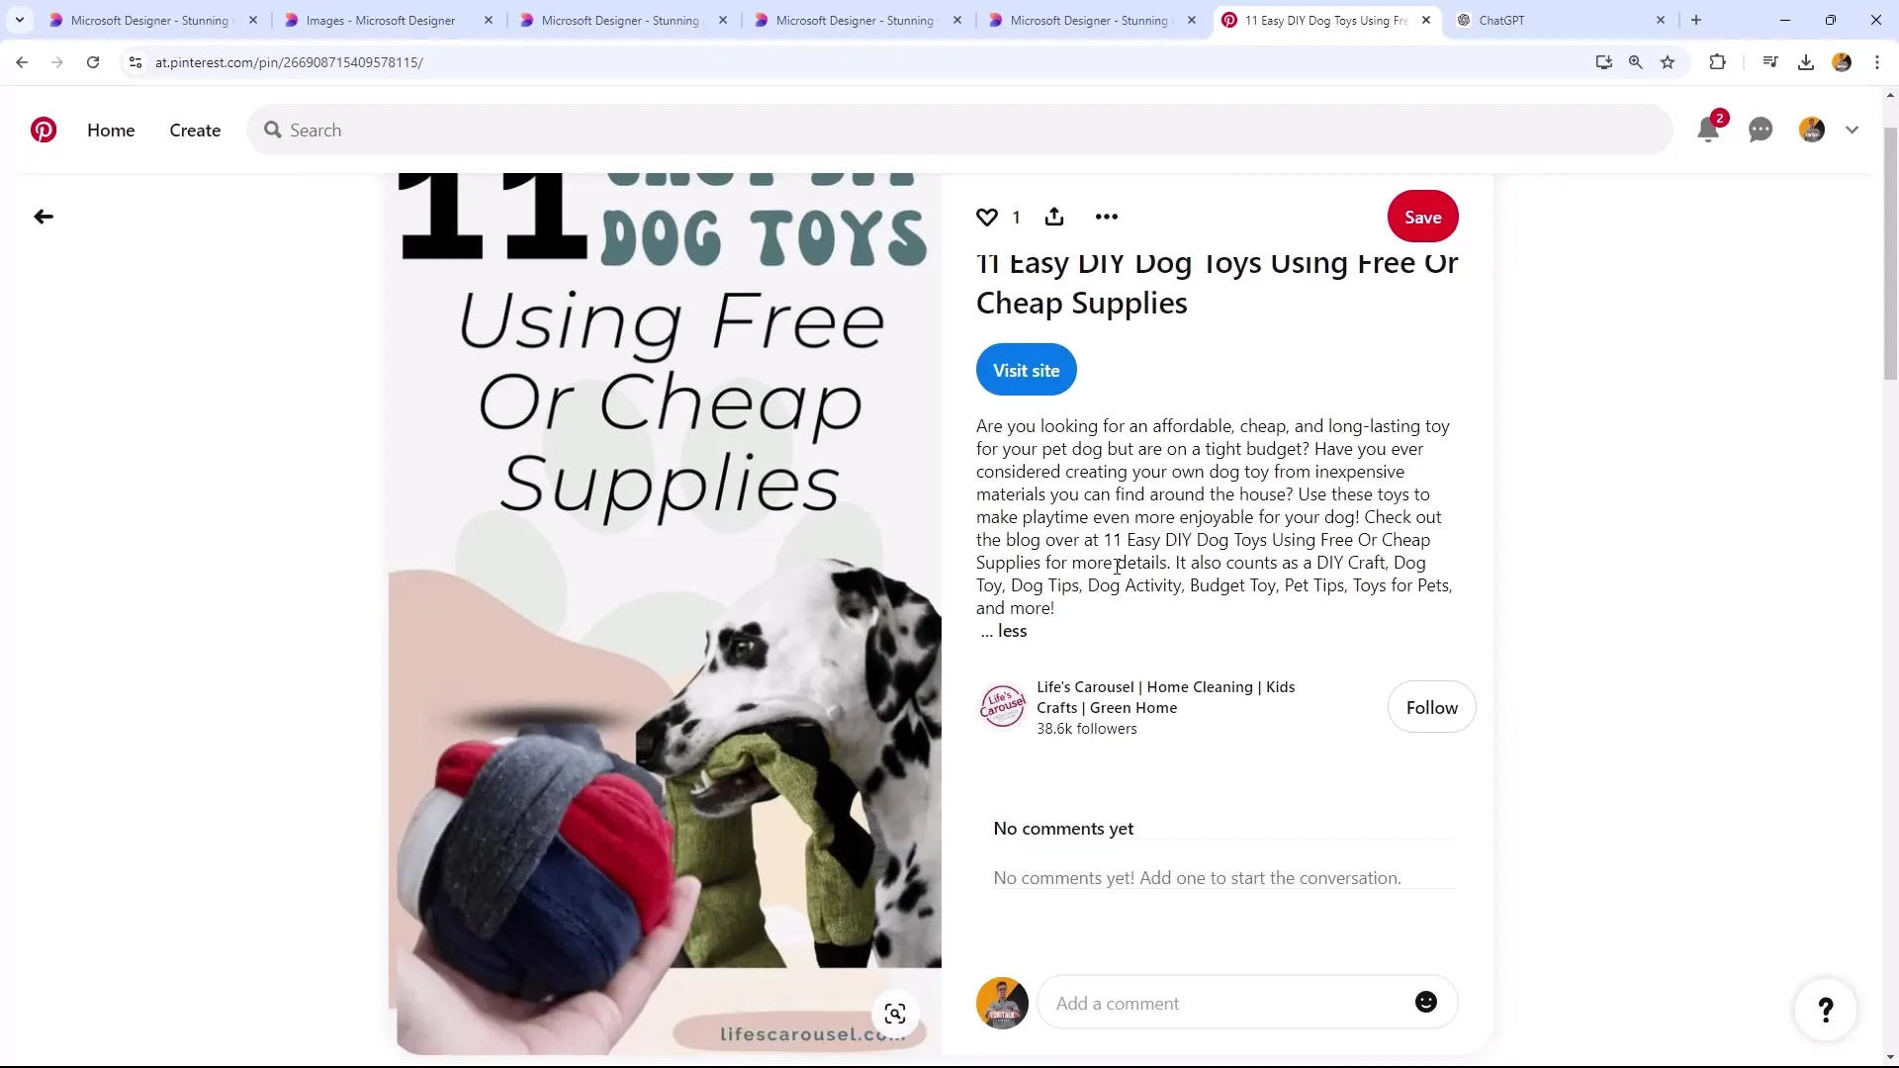The height and width of the screenshot is (1068, 1899).
Task: Click the Add a comment input field
Action: 1231,1003
